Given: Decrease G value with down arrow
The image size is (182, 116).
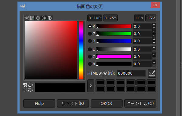Looking at the screenshot, I should point(154,35).
